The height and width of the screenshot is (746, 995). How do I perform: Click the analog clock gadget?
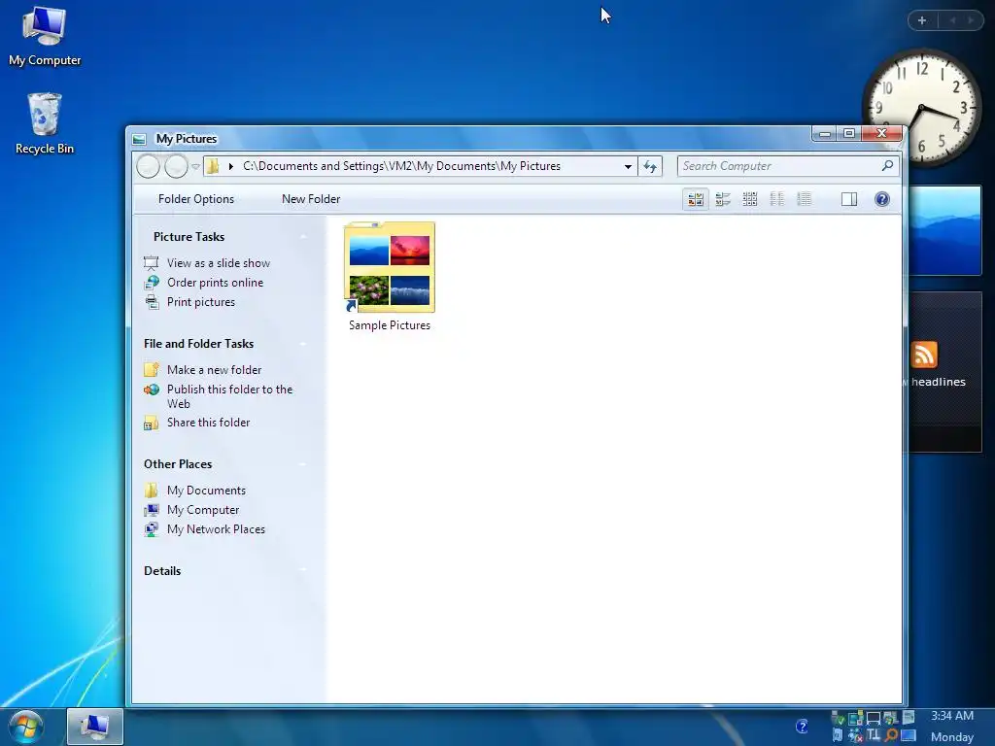pyautogui.click(x=922, y=109)
